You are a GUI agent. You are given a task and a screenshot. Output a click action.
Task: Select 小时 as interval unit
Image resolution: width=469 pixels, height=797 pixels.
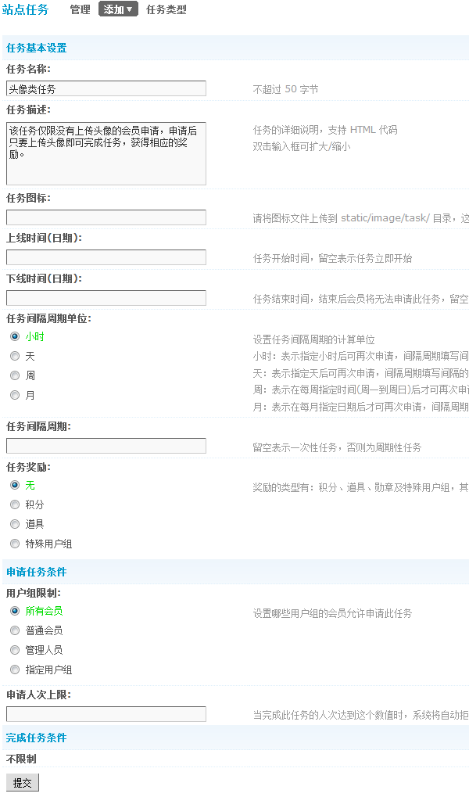[x=15, y=336]
